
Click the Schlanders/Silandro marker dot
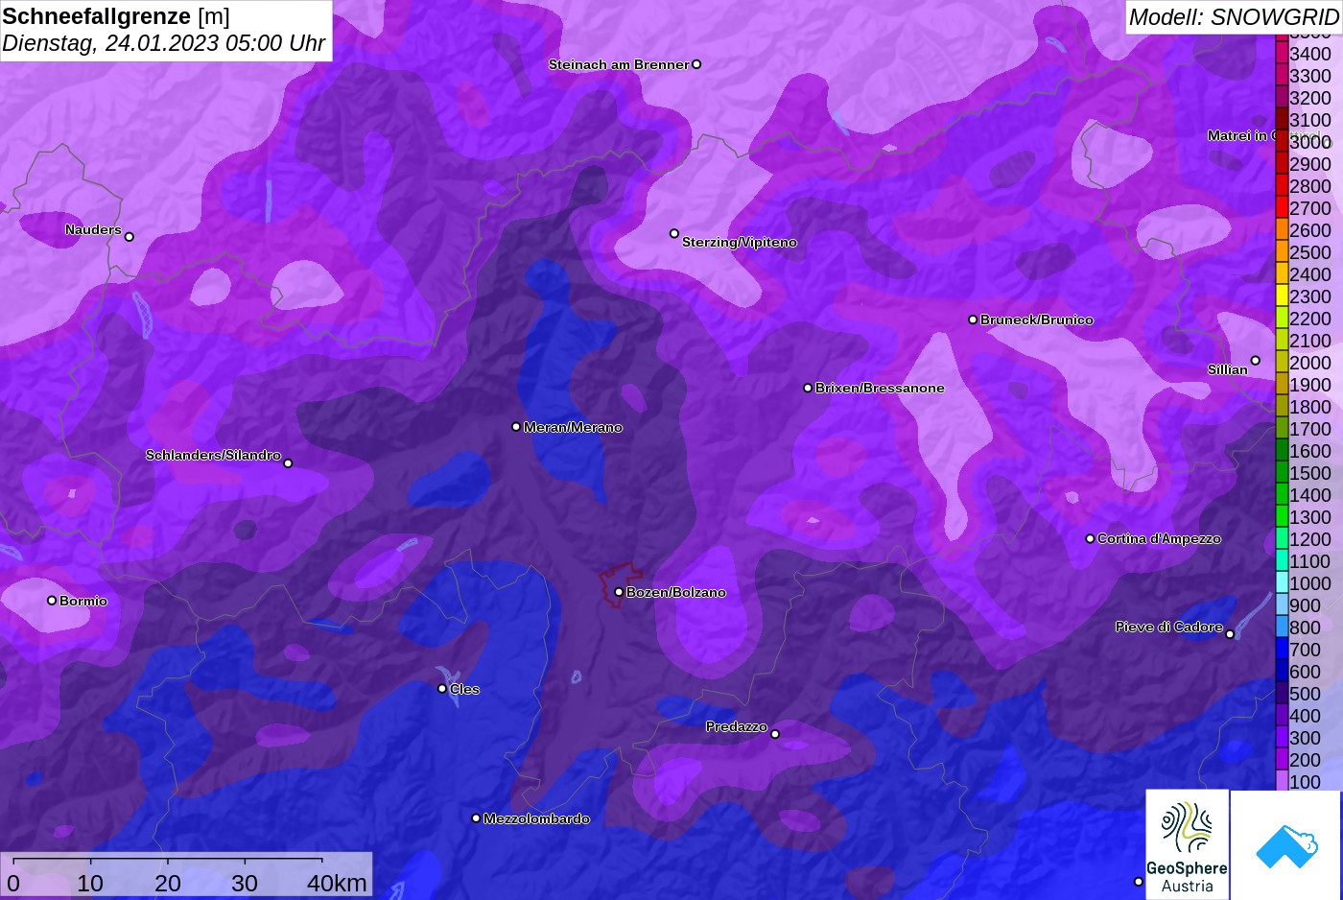tap(288, 463)
